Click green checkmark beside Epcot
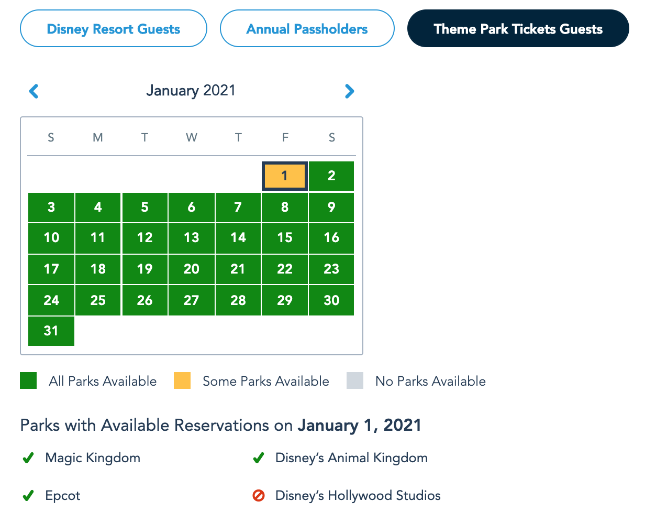Viewport: 645px width, 523px height. point(28,496)
